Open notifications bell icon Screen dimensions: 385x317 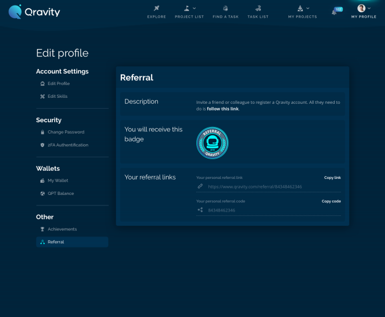click(334, 12)
